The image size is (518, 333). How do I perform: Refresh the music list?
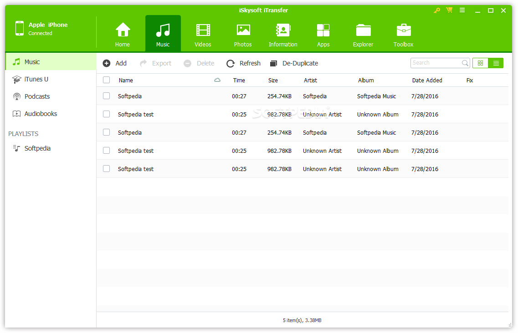(x=243, y=63)
